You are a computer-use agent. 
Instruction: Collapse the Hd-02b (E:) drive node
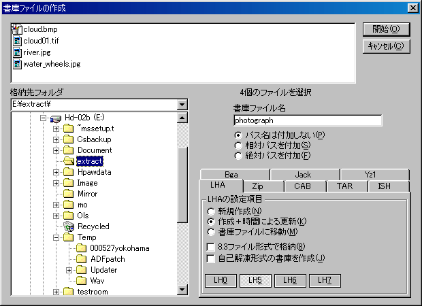(43, 118)
